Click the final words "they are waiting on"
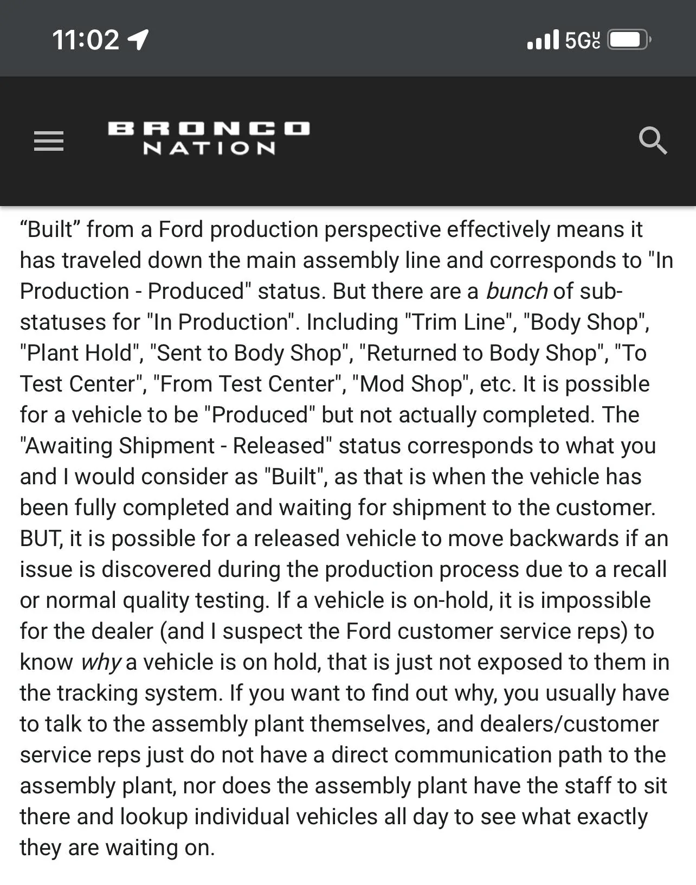Image resolution: width=696 pixels, height=885 pixels. pyautogui.click(x=117, y=848)
